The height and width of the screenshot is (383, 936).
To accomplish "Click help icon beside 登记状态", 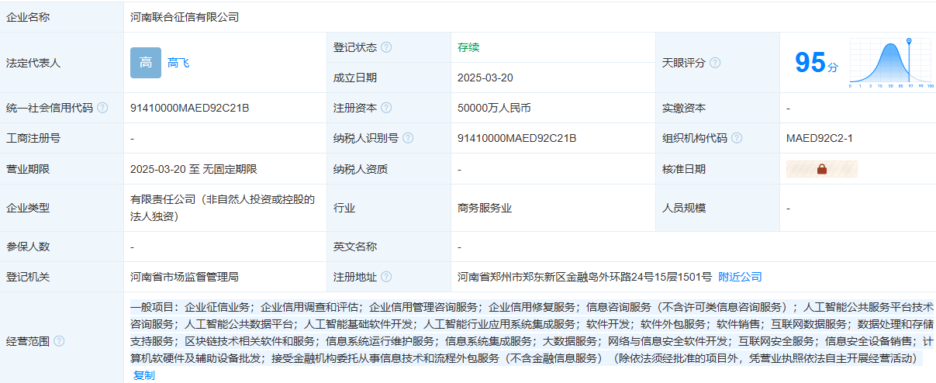I will [386, 47].
